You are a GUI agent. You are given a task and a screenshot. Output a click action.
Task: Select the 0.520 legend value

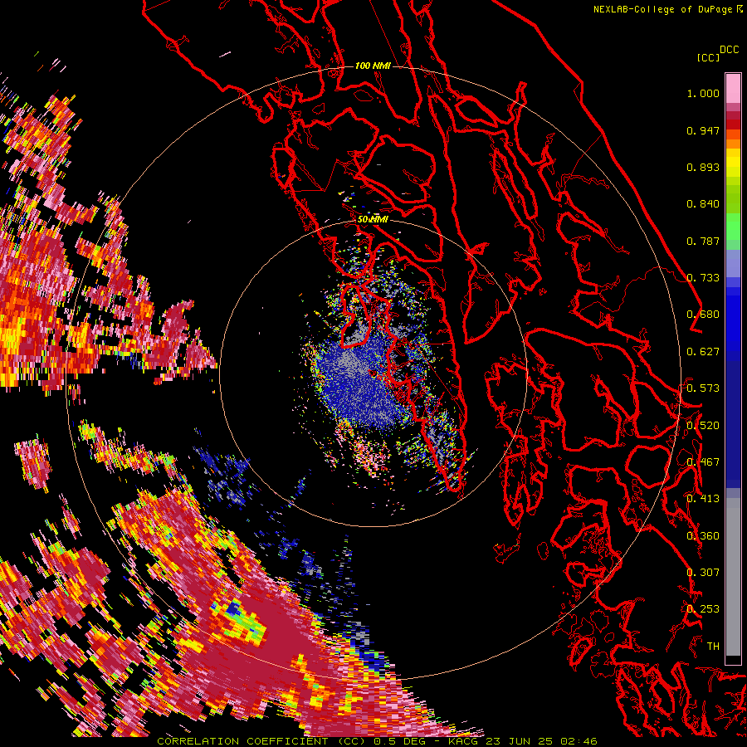point(703,426)
